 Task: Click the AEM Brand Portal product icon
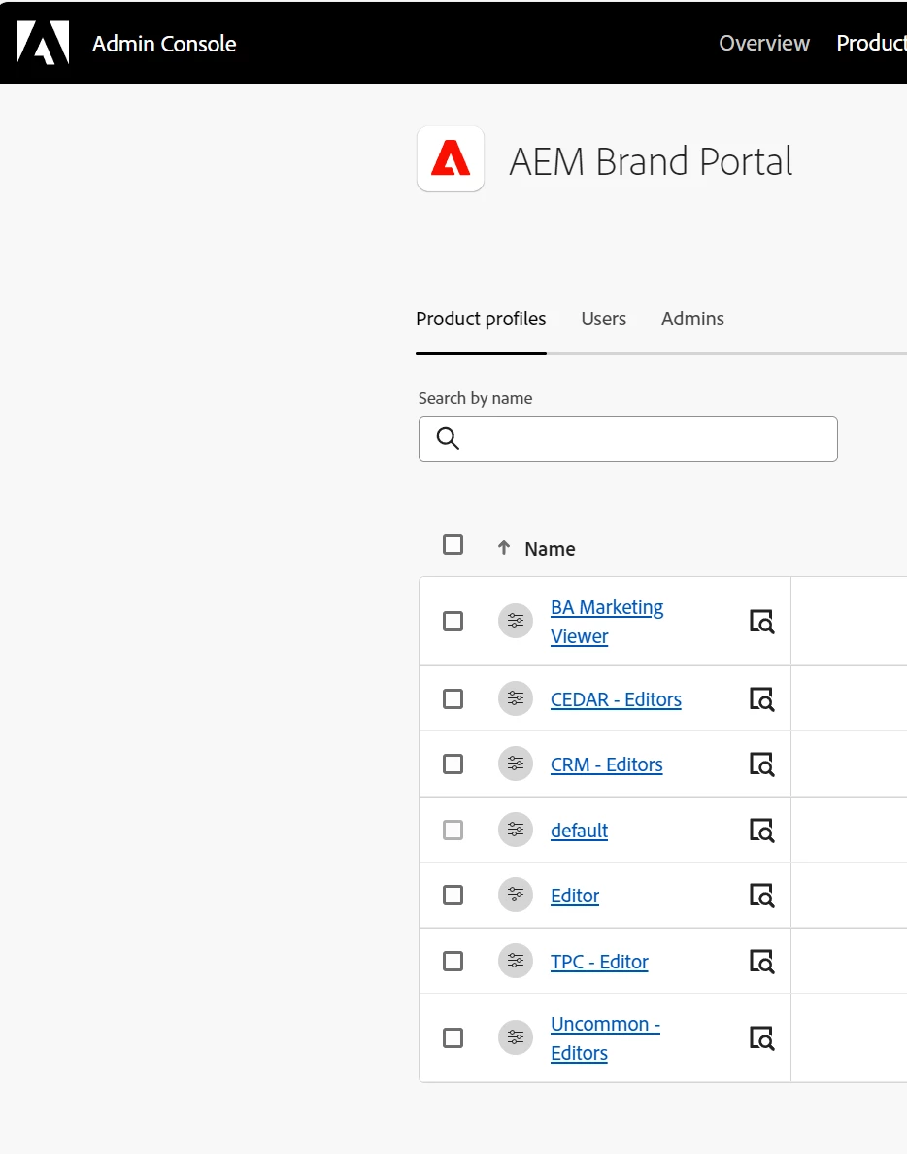[451, 158]
